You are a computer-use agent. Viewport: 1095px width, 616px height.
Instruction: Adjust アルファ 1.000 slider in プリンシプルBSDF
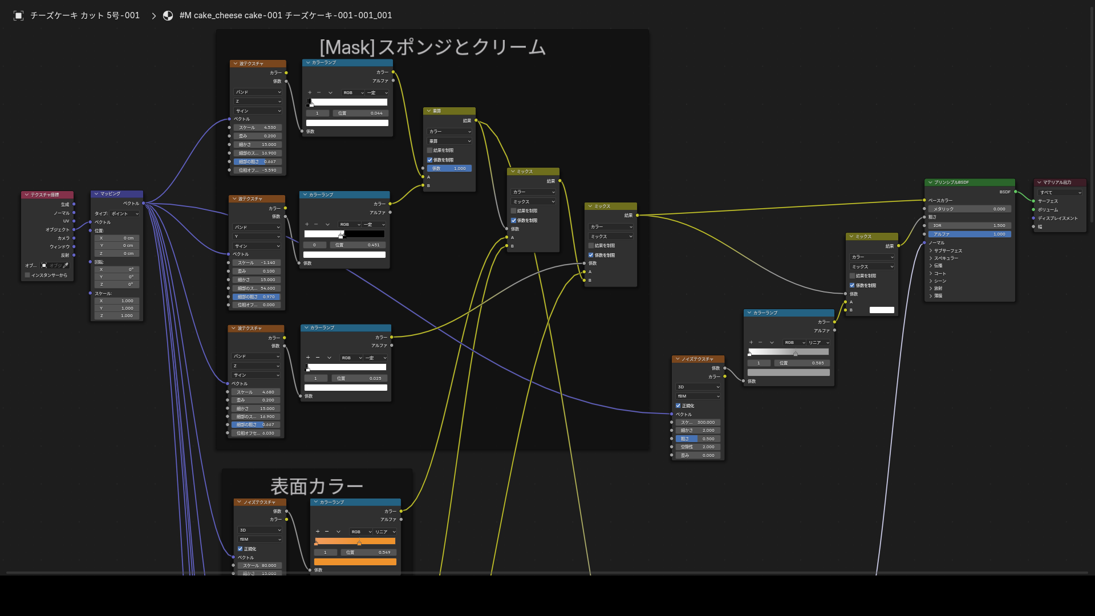970,234
